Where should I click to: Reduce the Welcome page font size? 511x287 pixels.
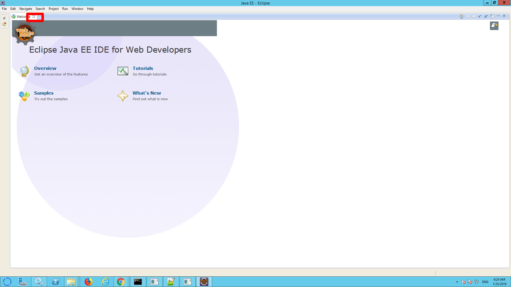pyautogui.click(x=480, y=16)
